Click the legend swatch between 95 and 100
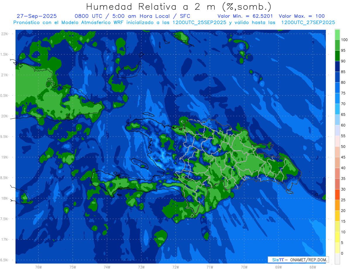This screenshot has height=271, width=351. point(337,45)
